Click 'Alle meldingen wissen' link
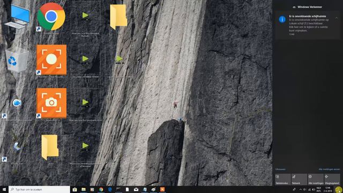Viewport: 343px width, 193px height. (329, 169)
